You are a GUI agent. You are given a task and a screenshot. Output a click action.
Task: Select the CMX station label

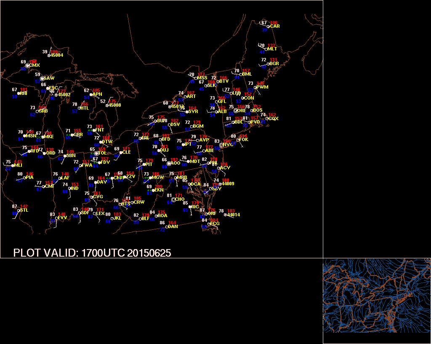[x=35, y=65]
